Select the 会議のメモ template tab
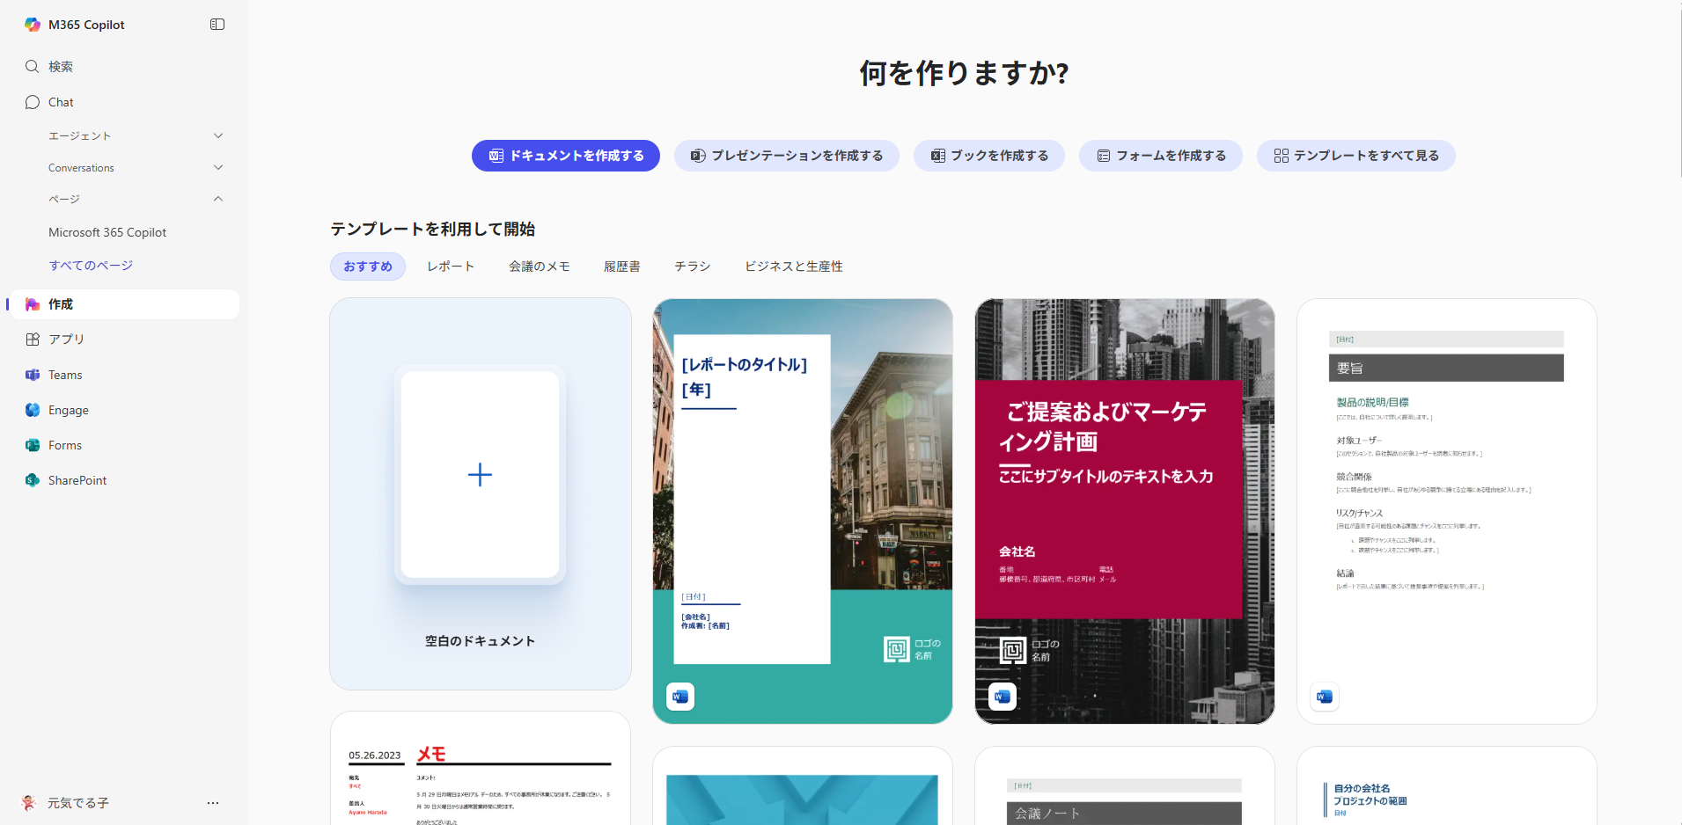 pos(540,266)
